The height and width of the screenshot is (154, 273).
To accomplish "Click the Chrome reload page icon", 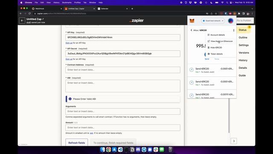I will click(x=29, y=13).
